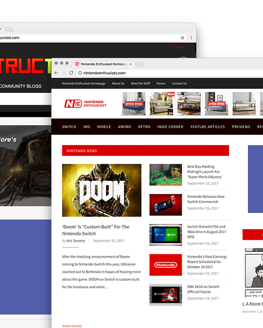263x328 pixels.
Task: Reload the Nintendo Enthusiast page
Action: (x=71, y=73)
